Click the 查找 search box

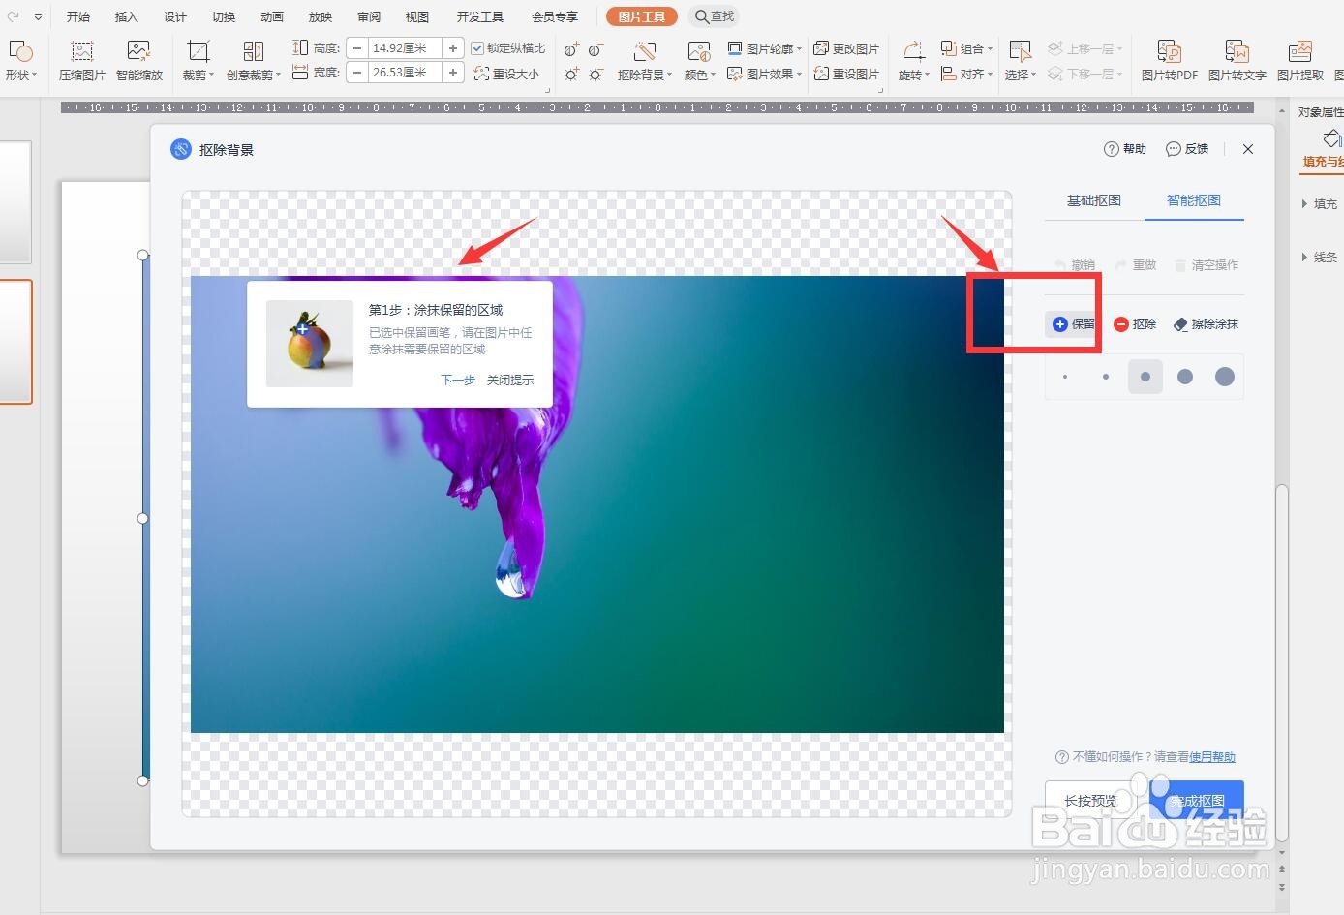point(716,16)
